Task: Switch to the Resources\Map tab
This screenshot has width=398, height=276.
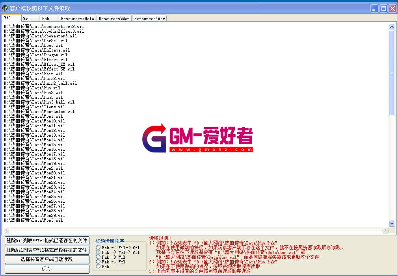Action: click(x=114, y=18)
